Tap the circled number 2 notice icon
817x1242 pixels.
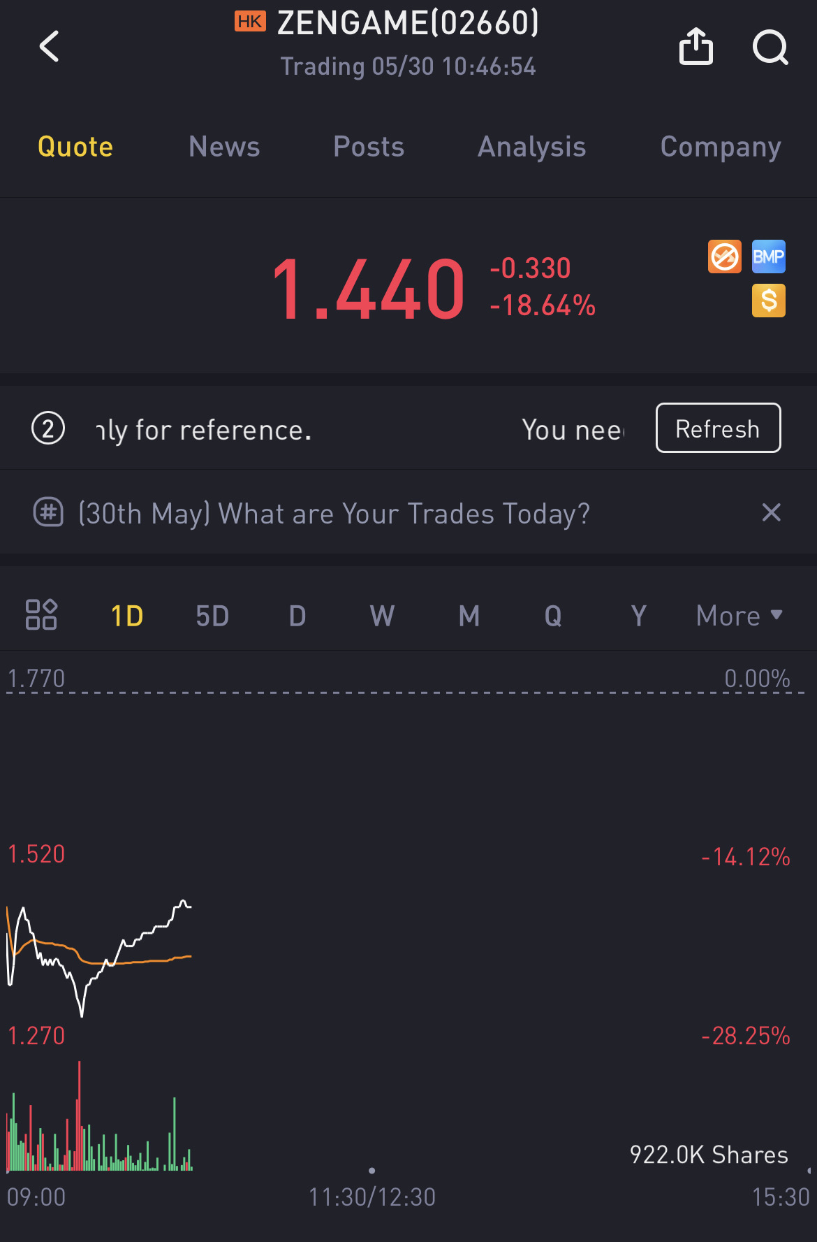(x=48, y=428)
